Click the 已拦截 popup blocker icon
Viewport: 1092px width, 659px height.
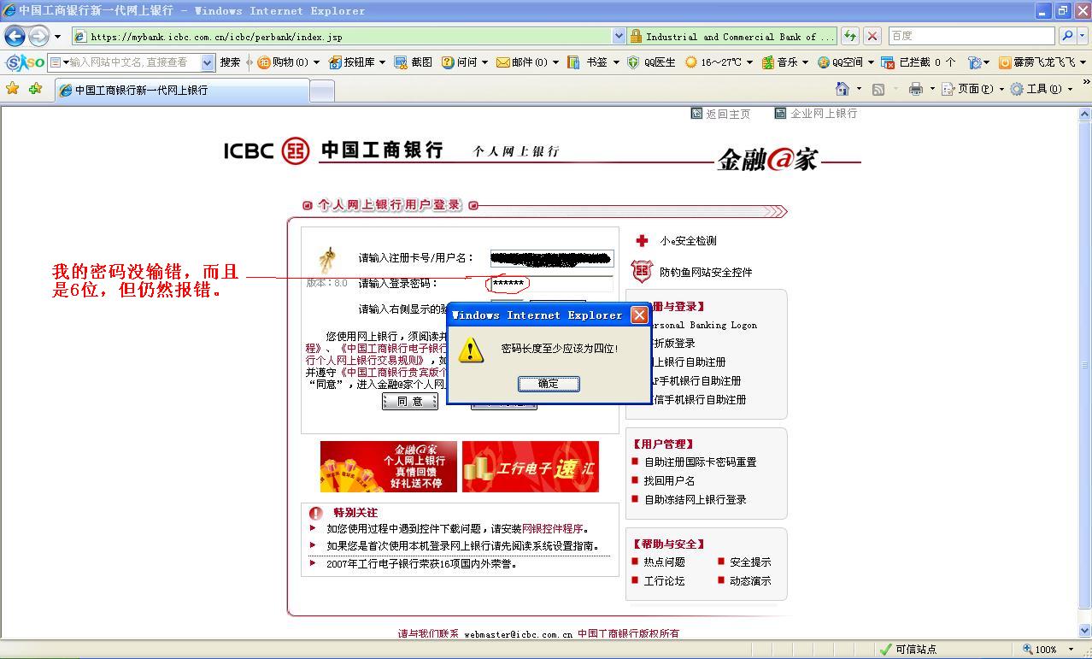[886, 62]
